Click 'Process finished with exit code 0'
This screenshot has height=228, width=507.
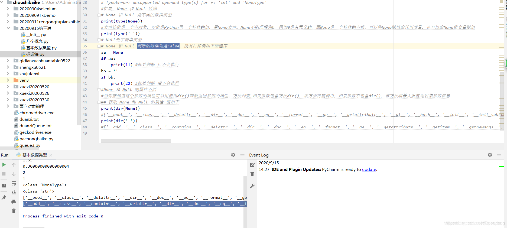[63, 216]
